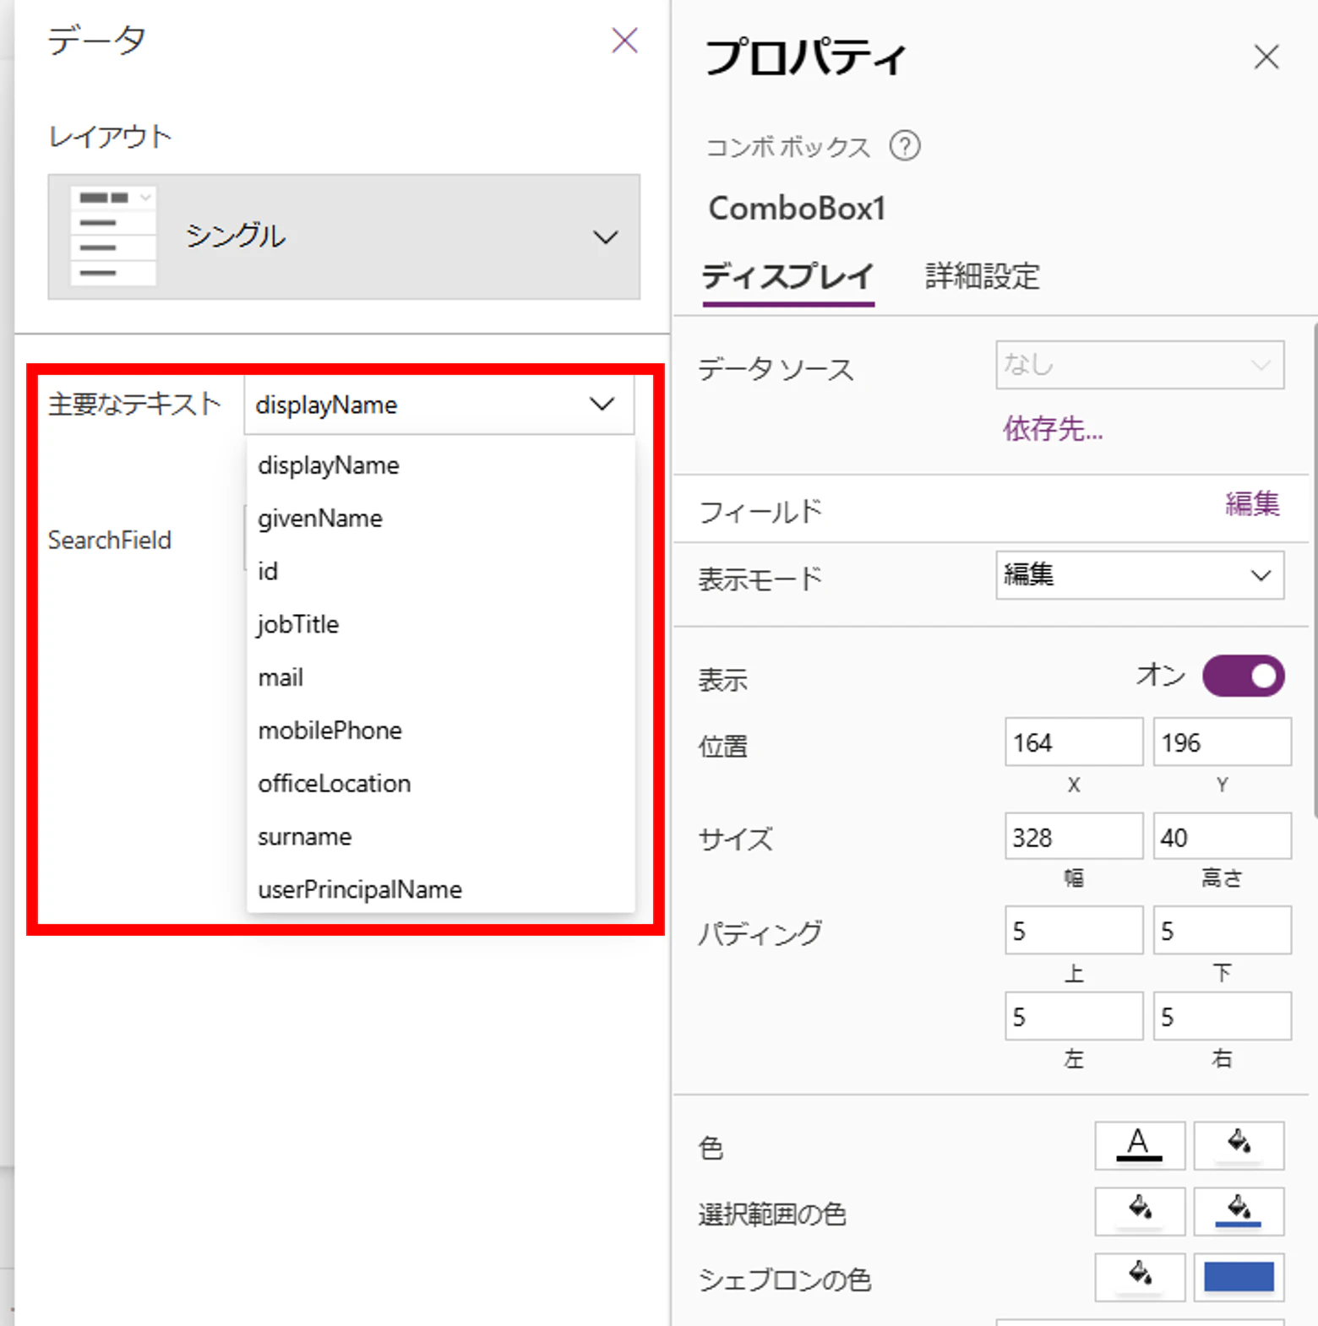Viewport: 1318px width, 1326px height.
Task: Open the シングル layout dropdown
Action: click(x=344, y=236)
